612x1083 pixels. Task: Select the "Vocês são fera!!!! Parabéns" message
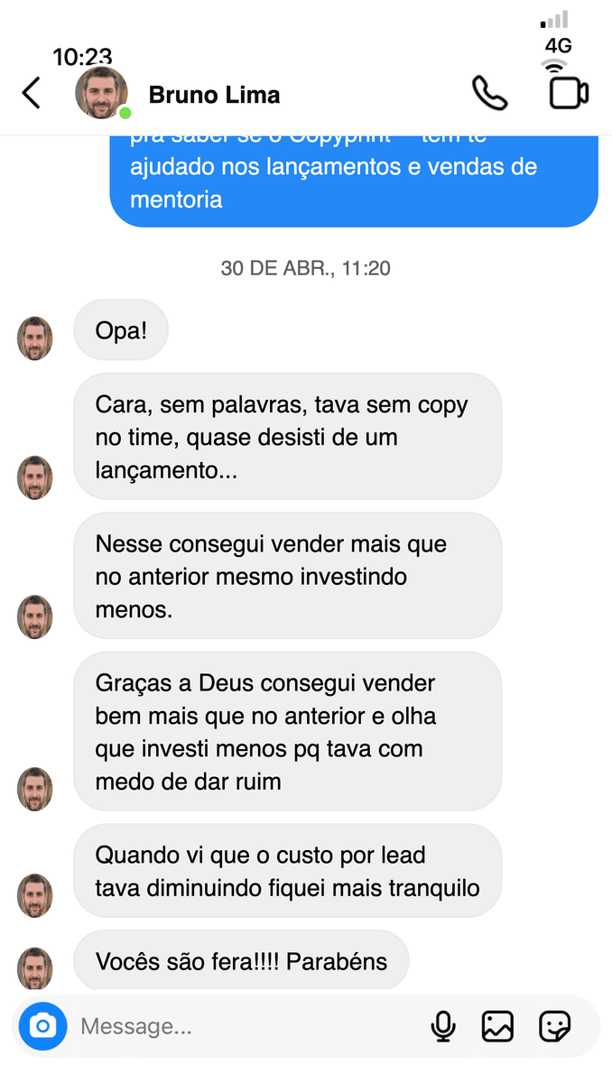(241, 961)
